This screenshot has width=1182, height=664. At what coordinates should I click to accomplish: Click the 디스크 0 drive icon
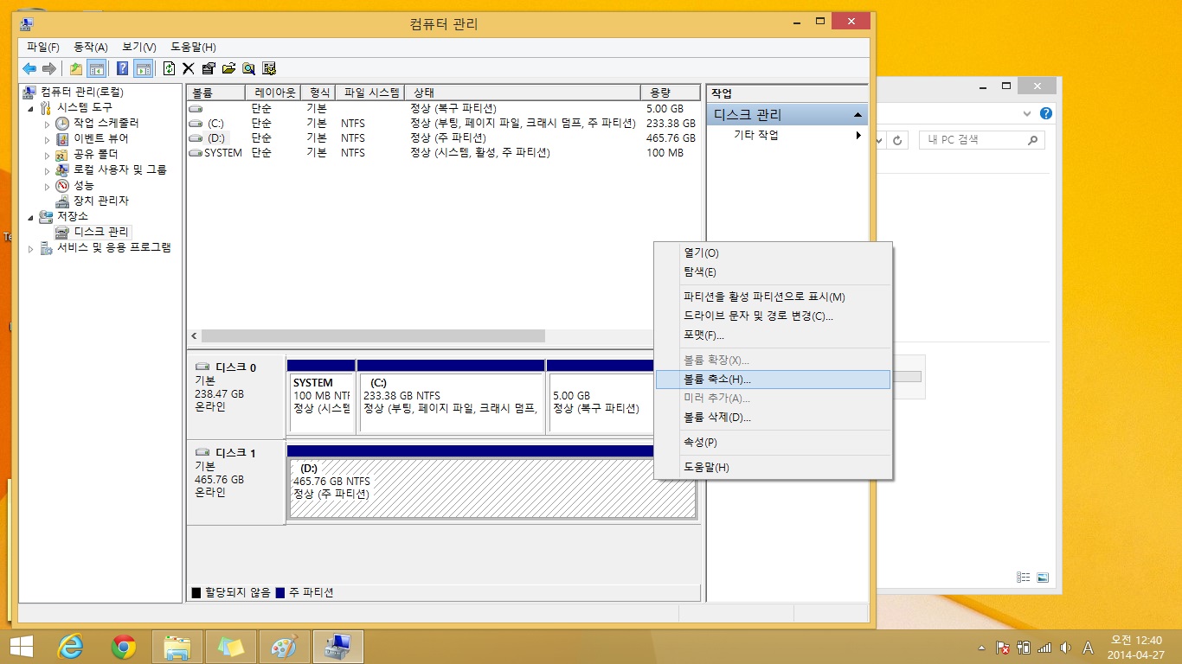(202, 367)
